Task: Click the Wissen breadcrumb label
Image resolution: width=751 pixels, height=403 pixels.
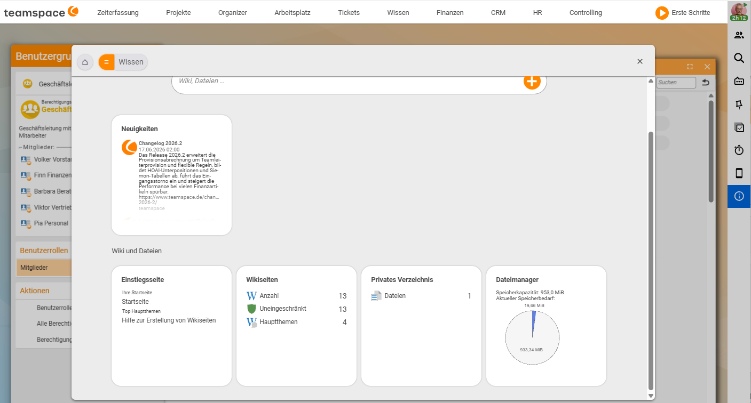Action: pyautogui.click(x=131, y=62)
